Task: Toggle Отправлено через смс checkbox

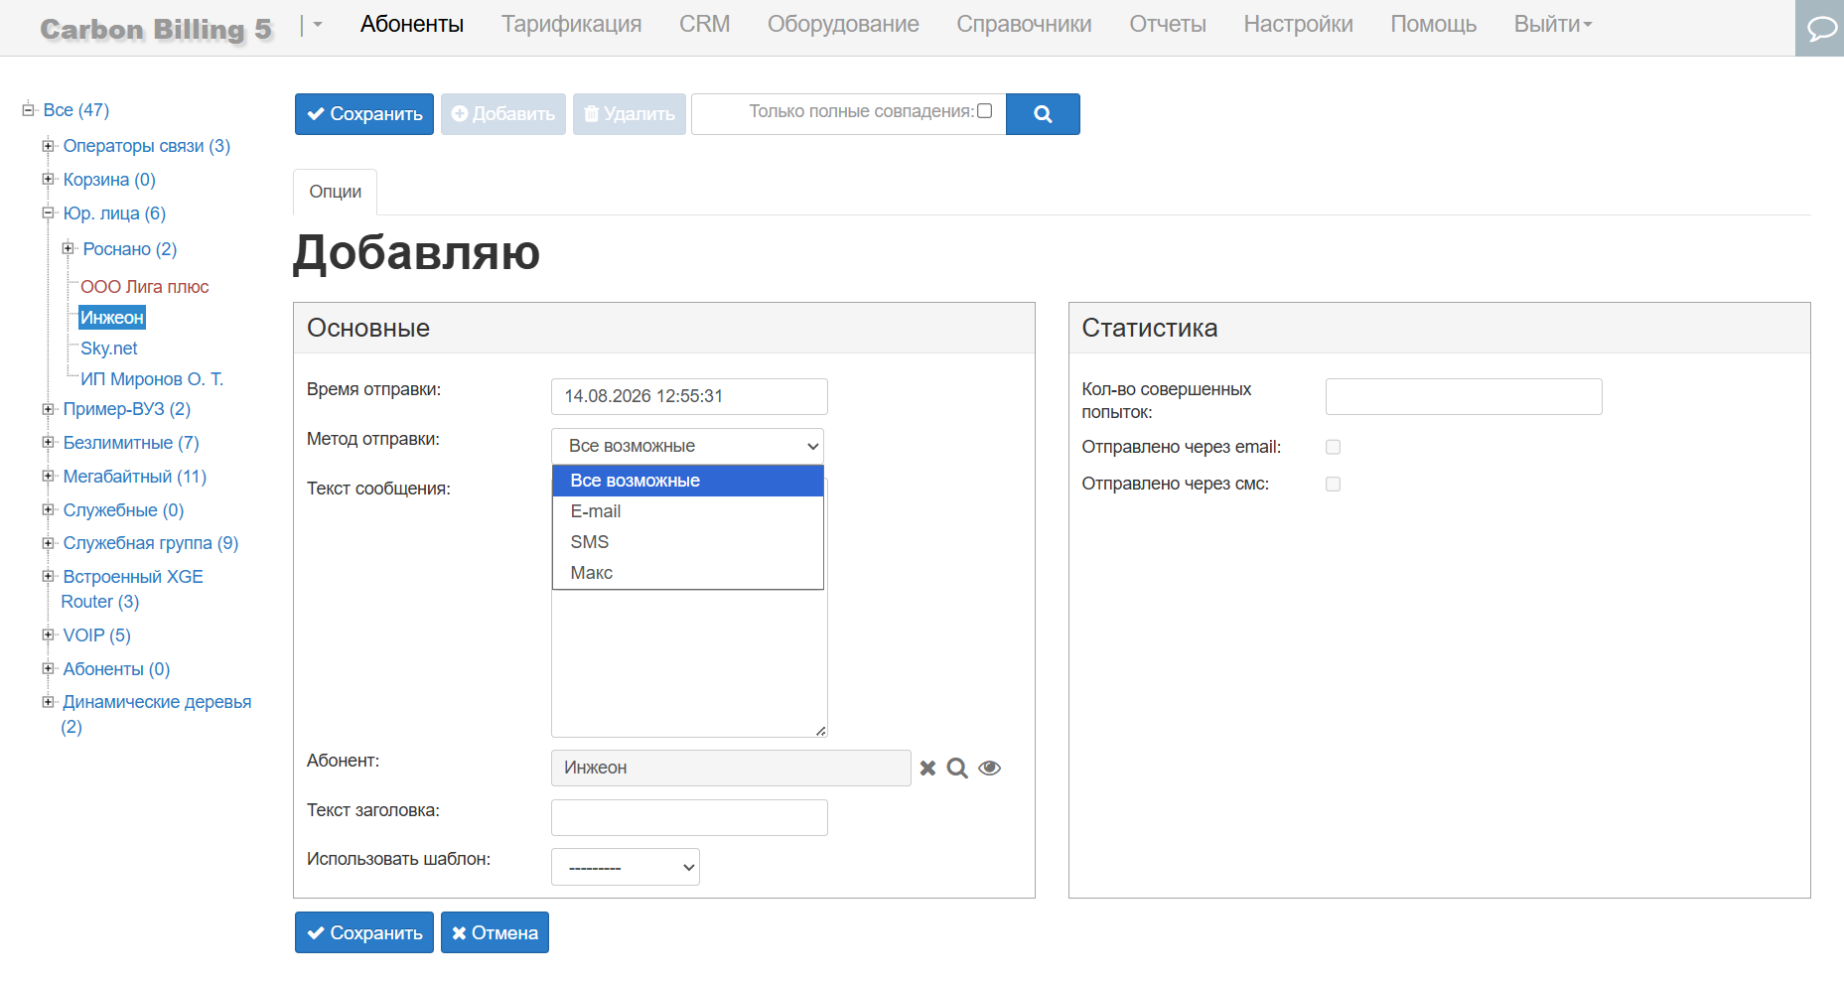Action: pyautogui.click(x=1333, y=484)
